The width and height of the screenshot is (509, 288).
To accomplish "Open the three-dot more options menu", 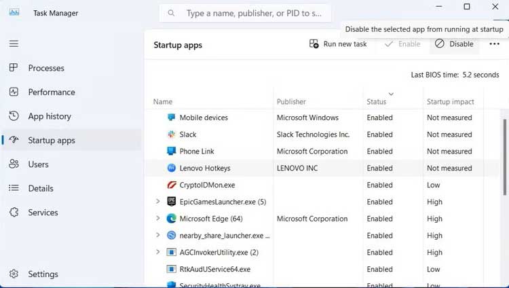I will pos(494,44).
